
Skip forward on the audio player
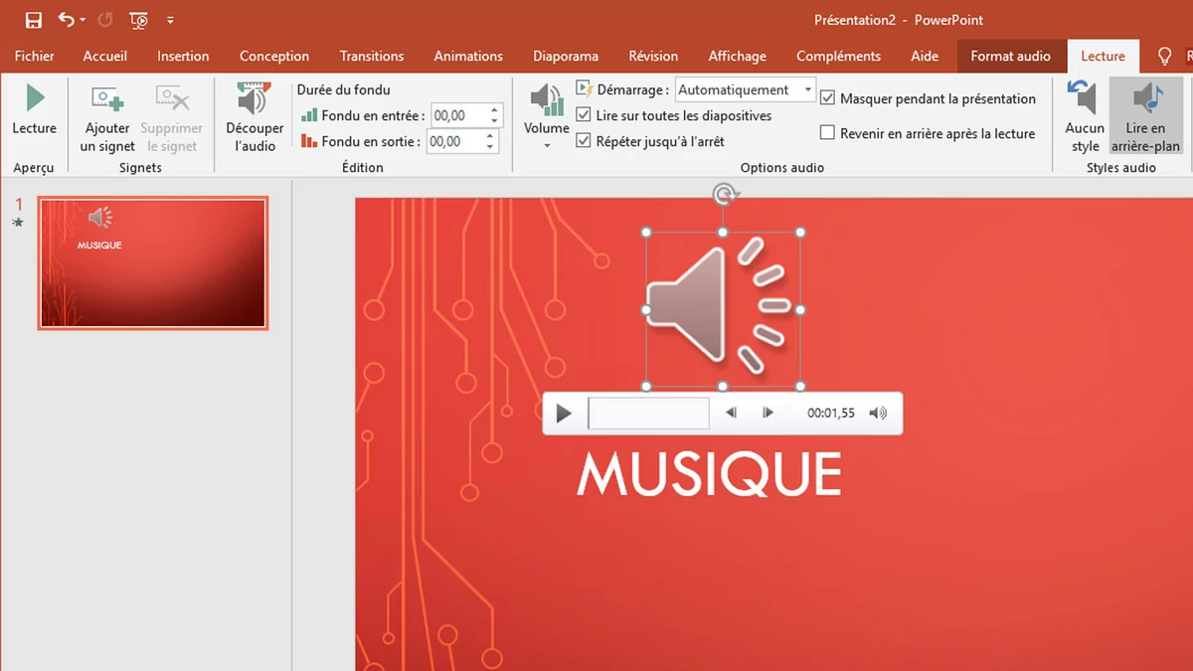click(x=767, y=414)
